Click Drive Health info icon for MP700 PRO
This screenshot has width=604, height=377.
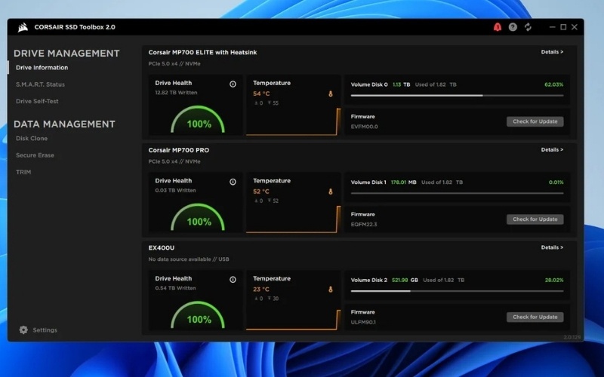[233, 182]
